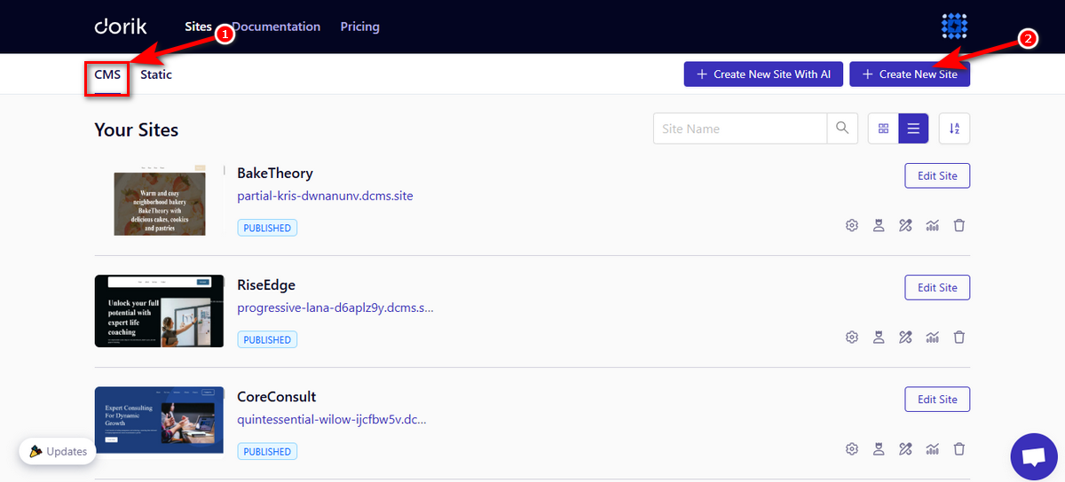Open settings gear for BakeTheory
Viewport: 1065px width, 482px height.
(852, 225)
